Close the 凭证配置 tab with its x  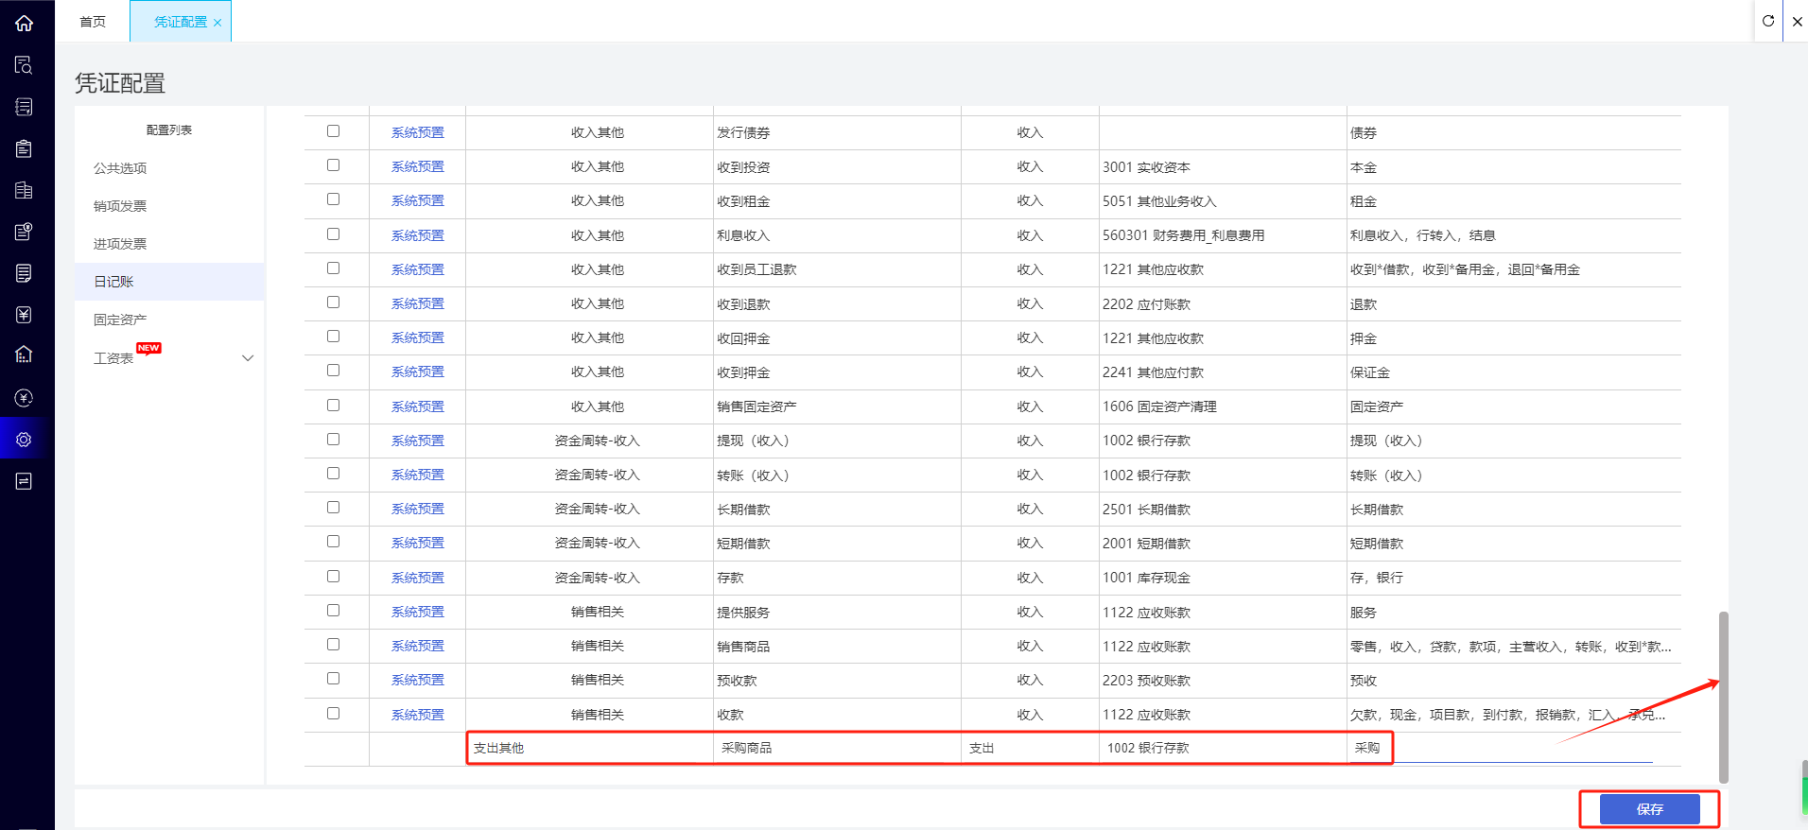[x=217, y=23]
